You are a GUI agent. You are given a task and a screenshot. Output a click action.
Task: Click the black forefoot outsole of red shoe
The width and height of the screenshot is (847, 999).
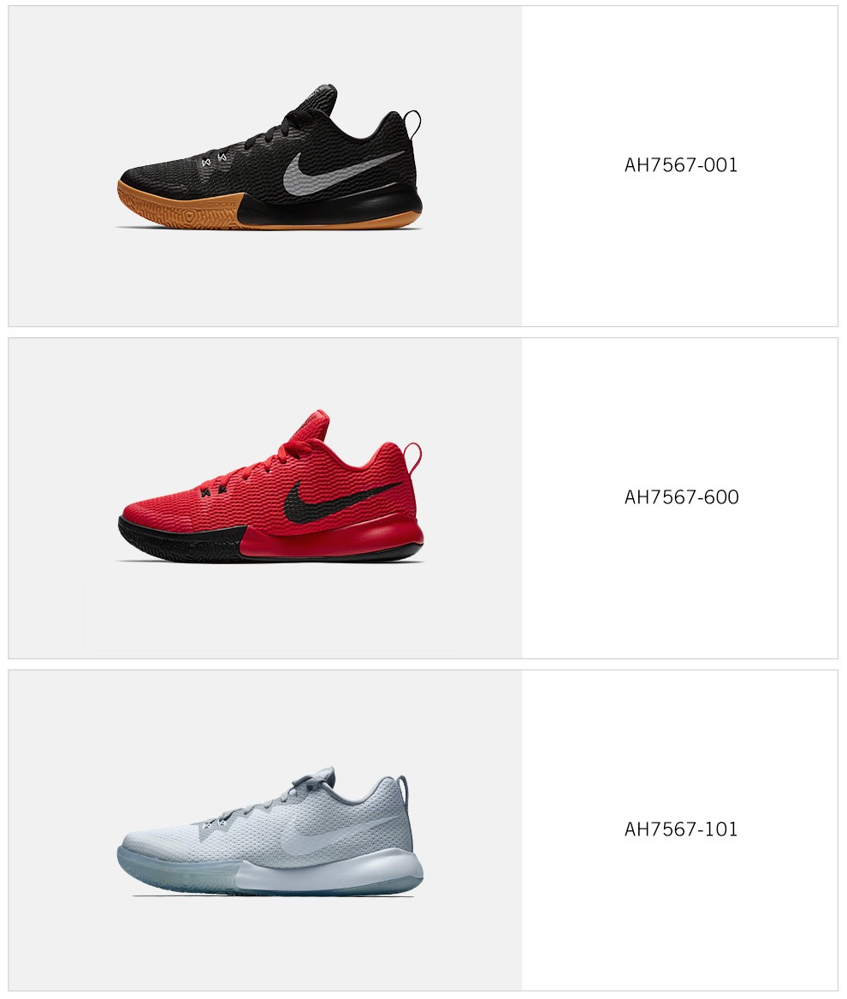[181, 538]
